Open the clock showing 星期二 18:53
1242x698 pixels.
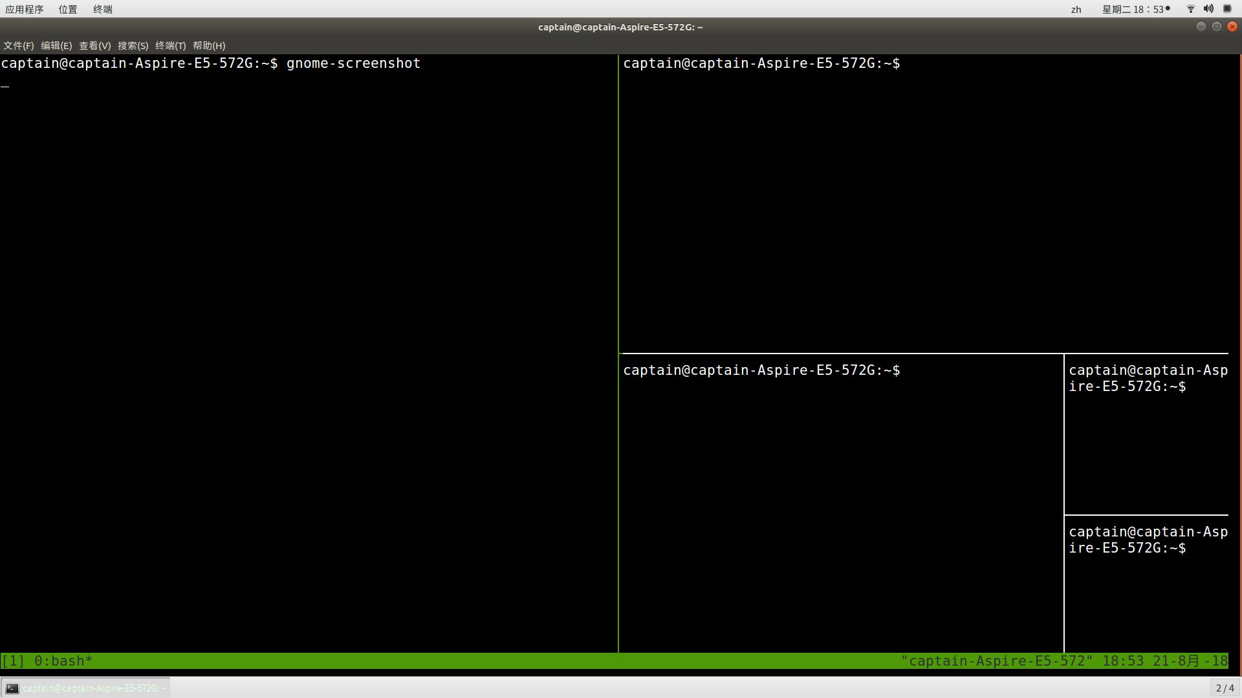point(1135,9)
